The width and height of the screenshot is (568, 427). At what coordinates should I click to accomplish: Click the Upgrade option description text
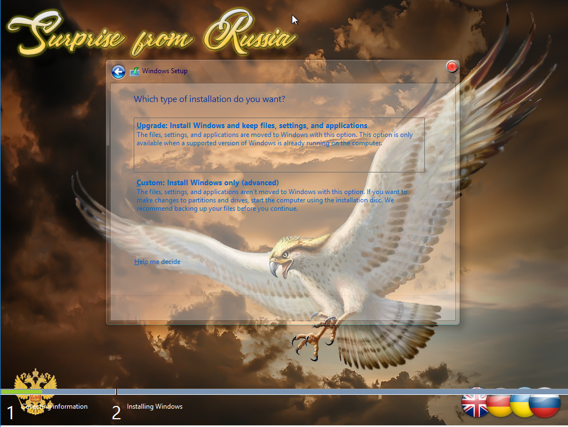(275, 139)
